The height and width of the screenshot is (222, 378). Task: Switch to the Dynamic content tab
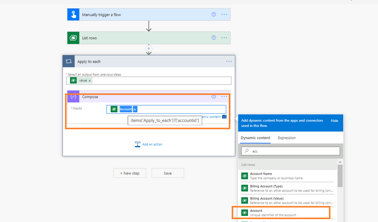[x=255, y=138]
